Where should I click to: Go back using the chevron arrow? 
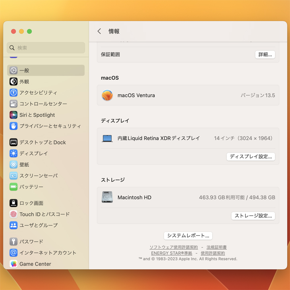pos(99,31)
